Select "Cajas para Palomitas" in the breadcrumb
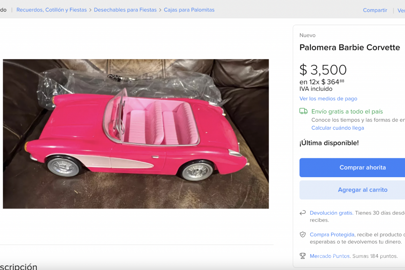 pos(189,10)
